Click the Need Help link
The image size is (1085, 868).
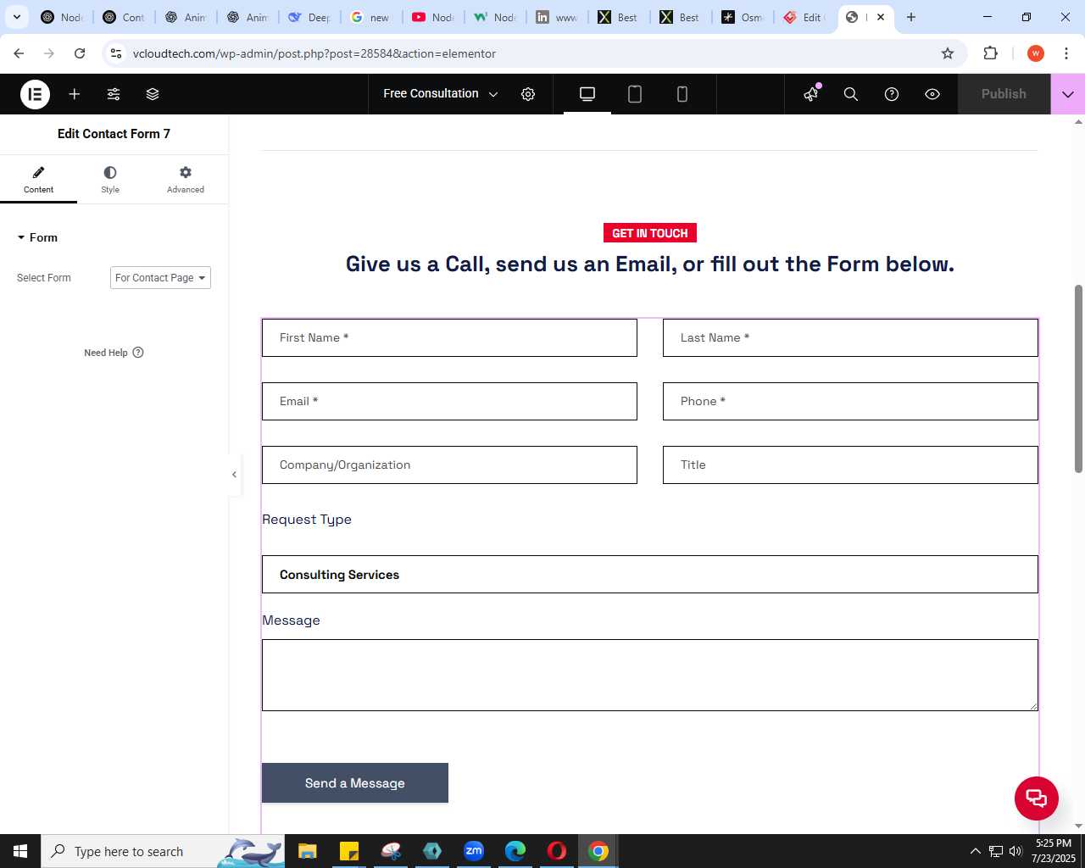114,353
